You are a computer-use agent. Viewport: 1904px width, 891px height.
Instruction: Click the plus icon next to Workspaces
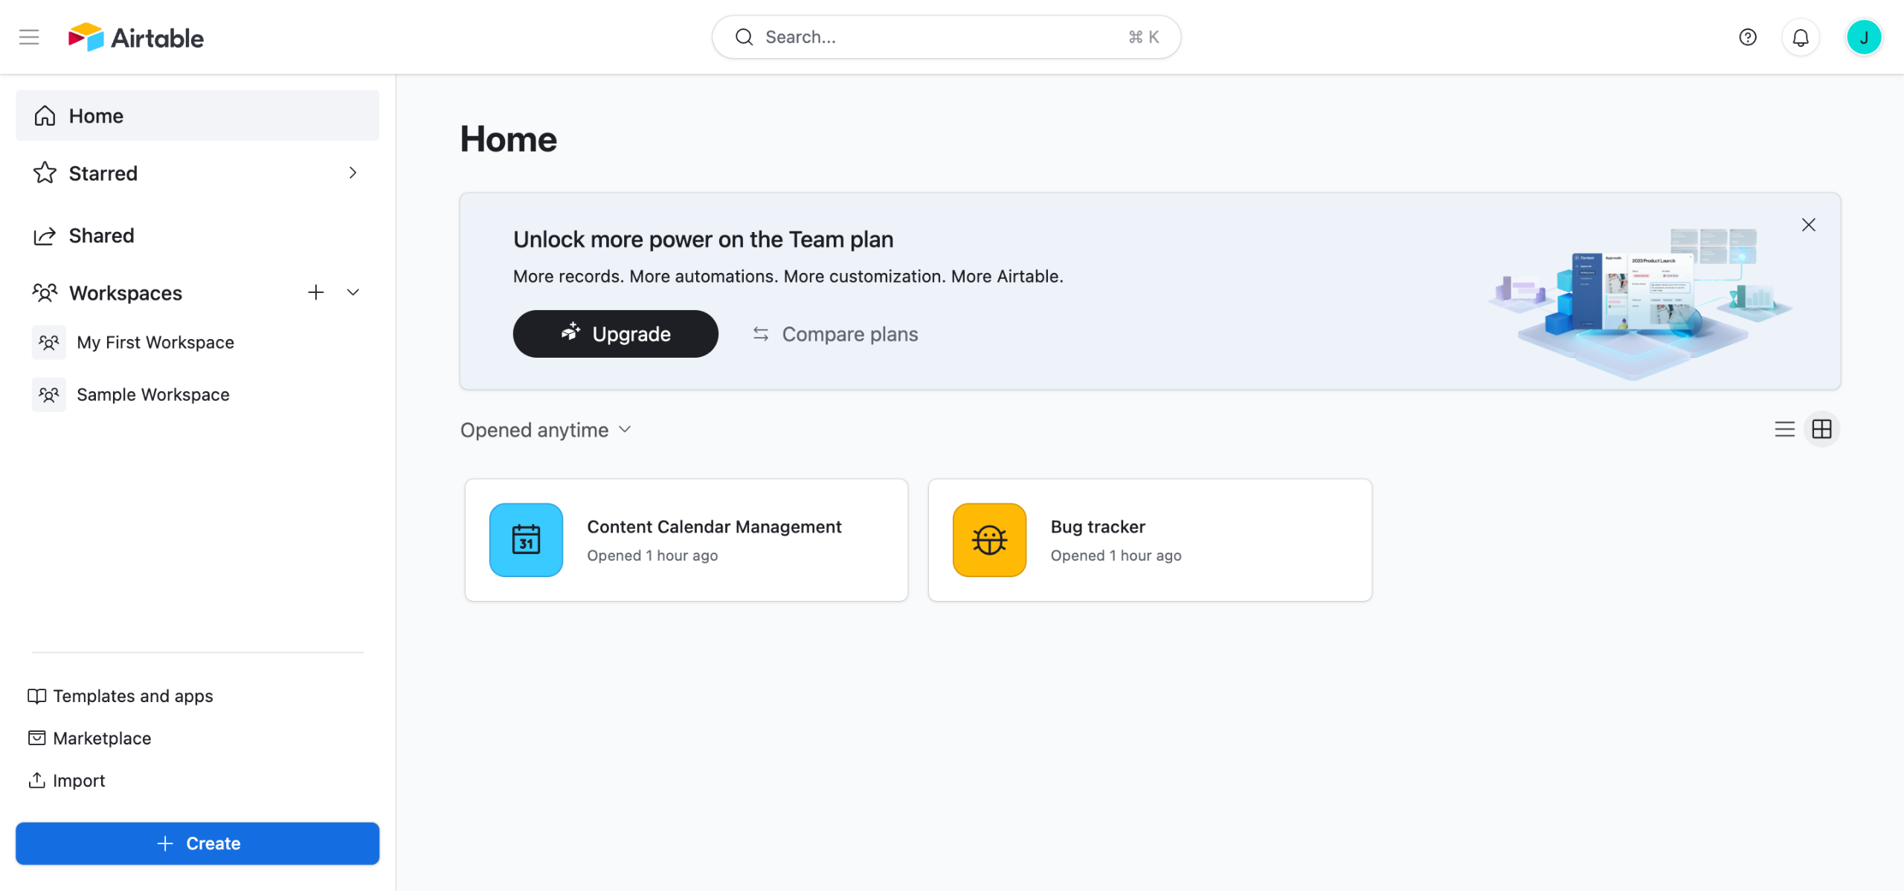[315, 292]
